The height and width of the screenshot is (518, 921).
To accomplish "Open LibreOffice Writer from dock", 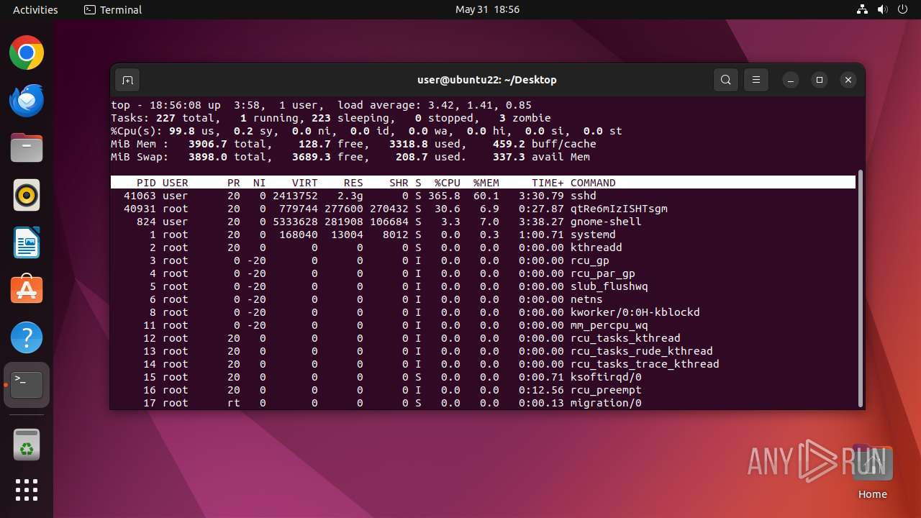I will (27, 242).
